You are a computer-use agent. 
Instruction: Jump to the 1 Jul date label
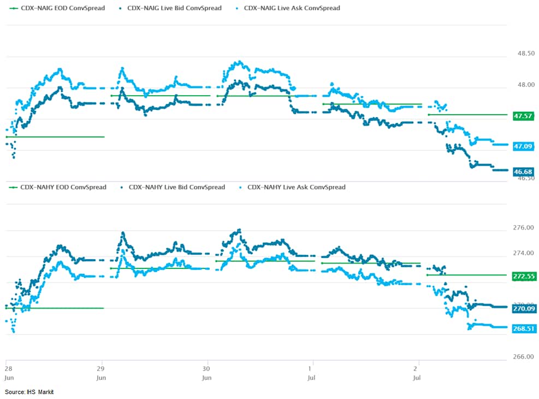pyautogui.click(x=311, y=369)
